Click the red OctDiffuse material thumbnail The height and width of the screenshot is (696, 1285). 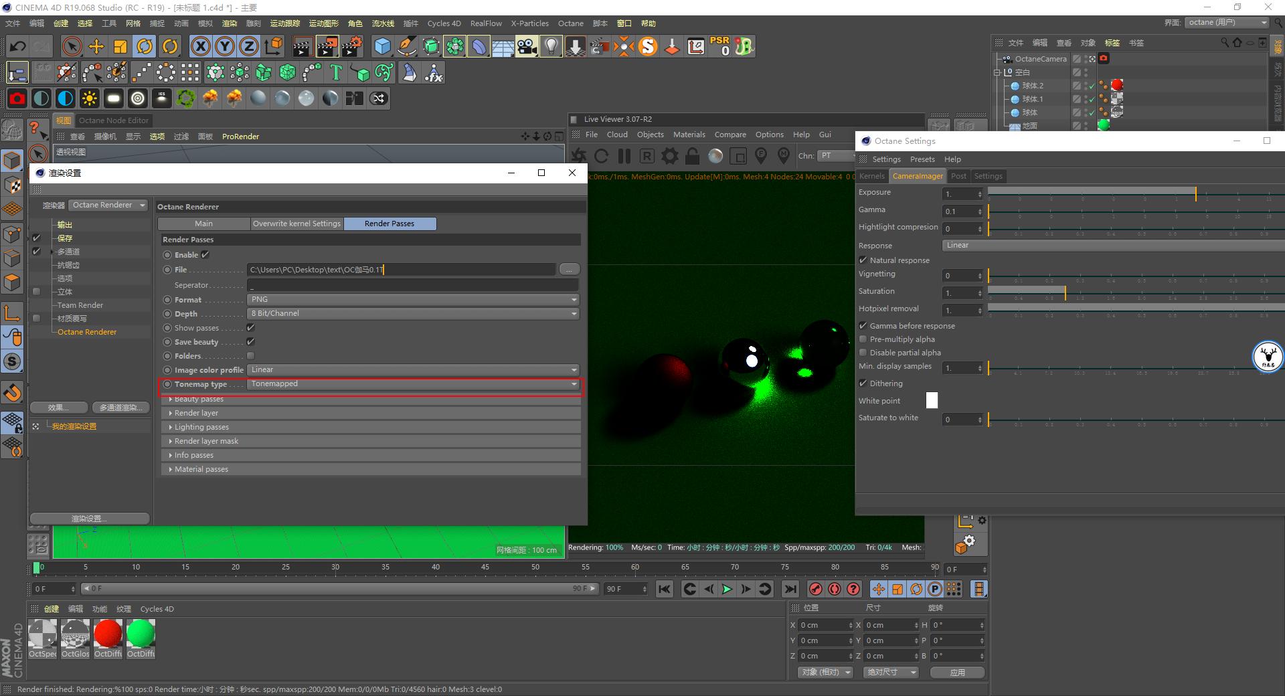pos(108,633)
